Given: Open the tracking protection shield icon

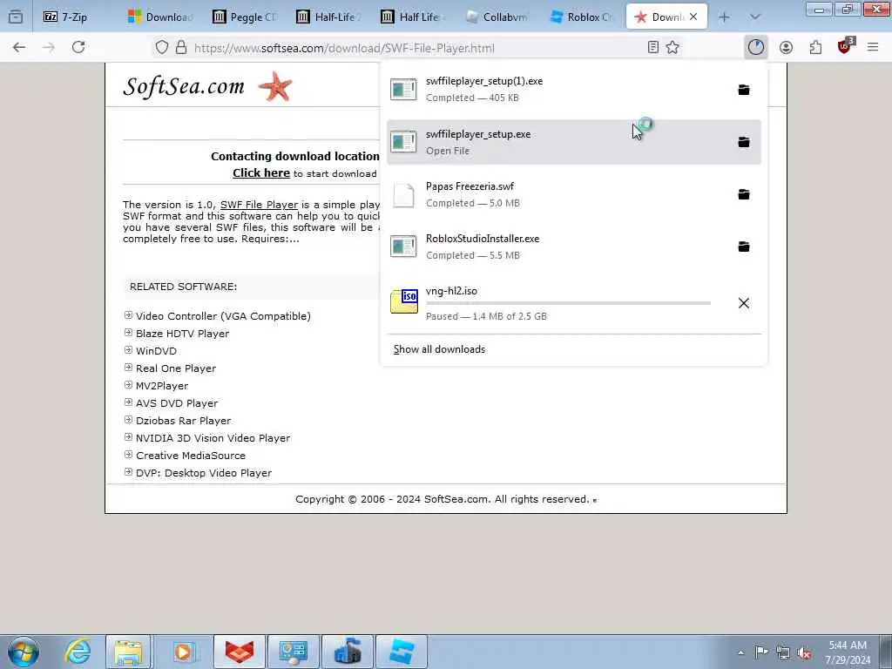Looking at the screenshot, I should point(162,48).
